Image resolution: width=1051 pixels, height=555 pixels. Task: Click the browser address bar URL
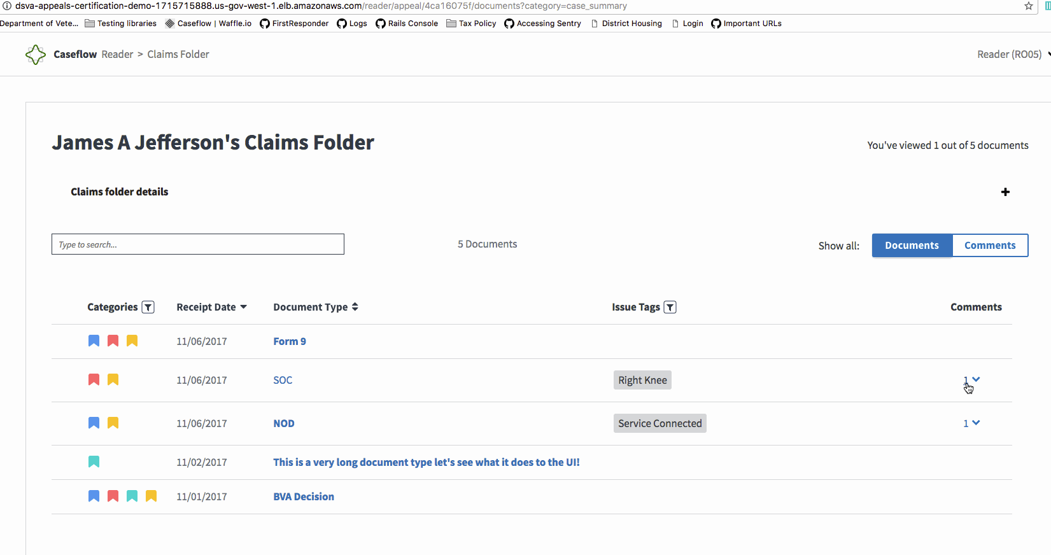[321, 6]
